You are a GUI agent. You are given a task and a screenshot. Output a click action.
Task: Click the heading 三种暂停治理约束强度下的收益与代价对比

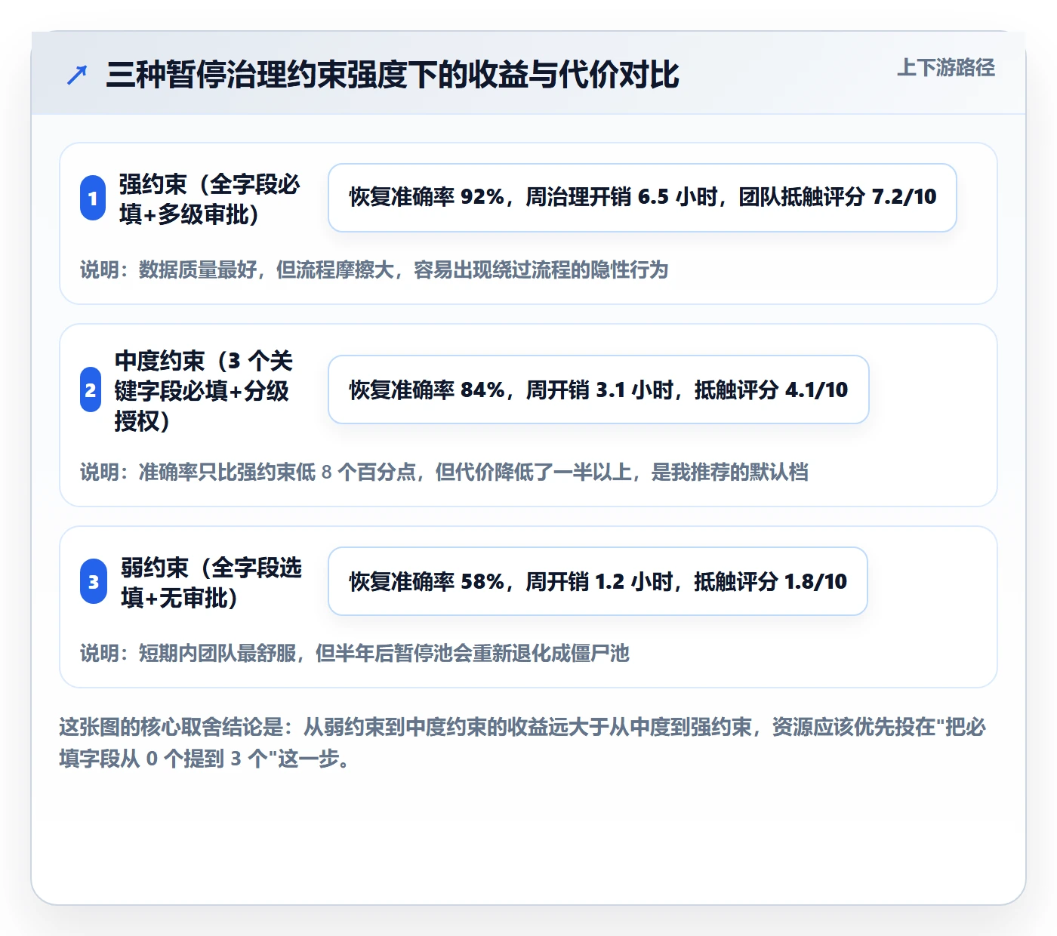393,75
